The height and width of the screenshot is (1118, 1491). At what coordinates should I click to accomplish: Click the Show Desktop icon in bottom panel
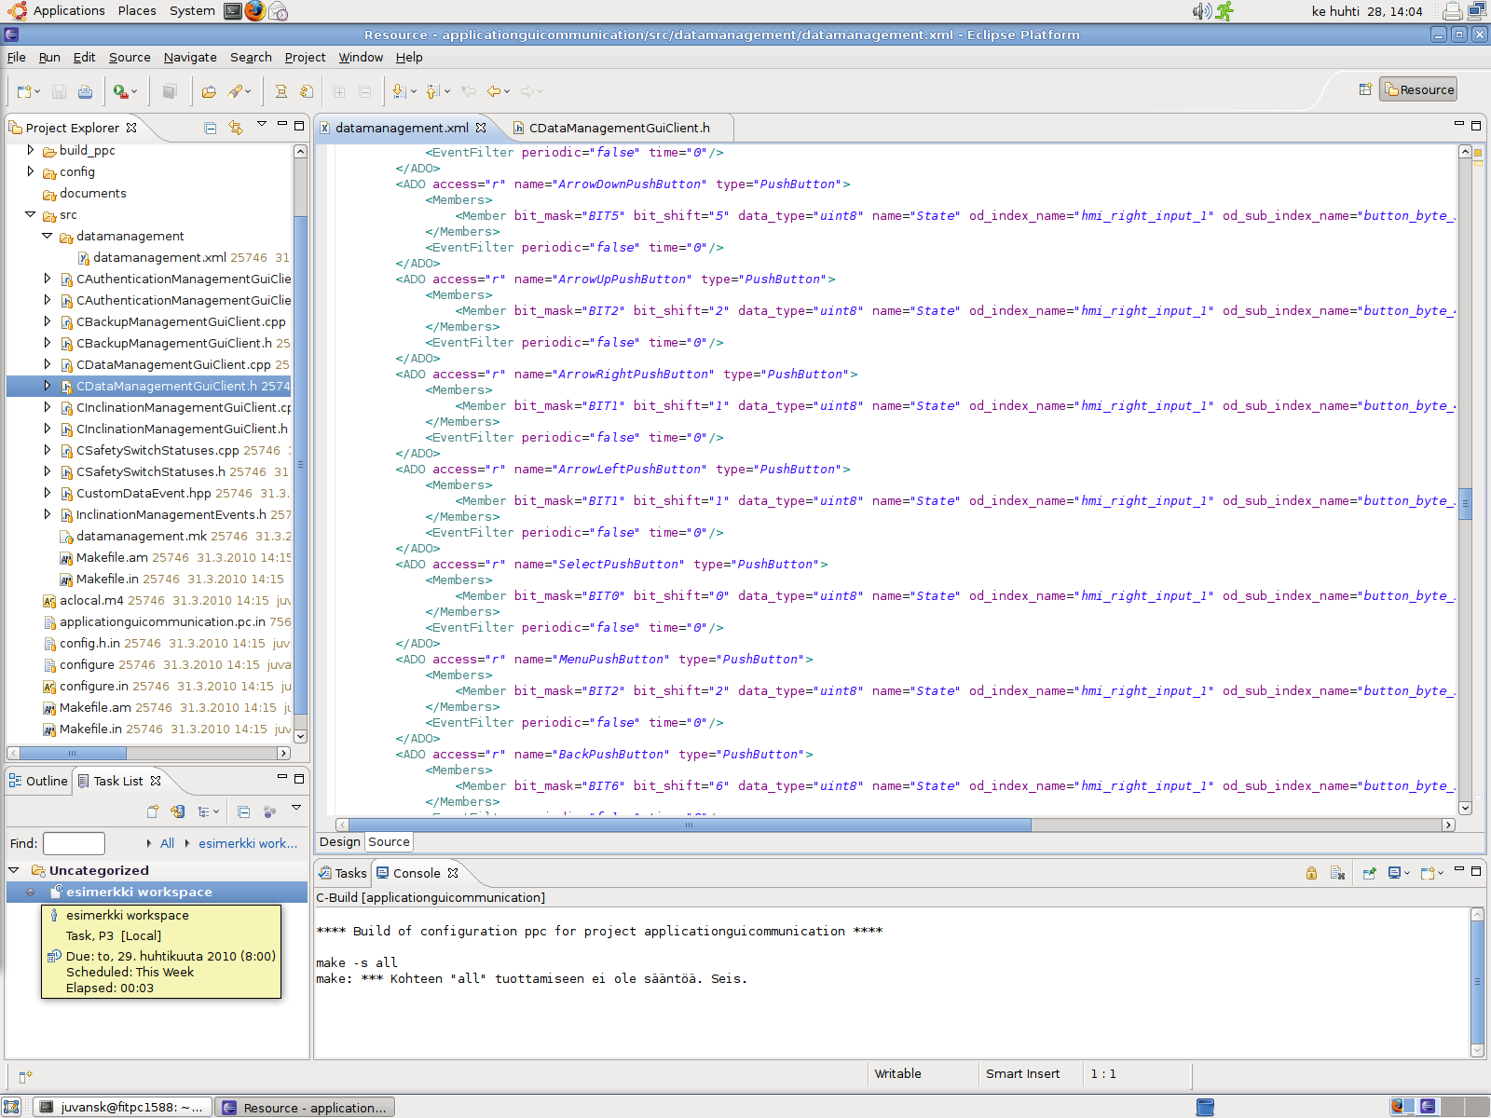click(11, 1107)
